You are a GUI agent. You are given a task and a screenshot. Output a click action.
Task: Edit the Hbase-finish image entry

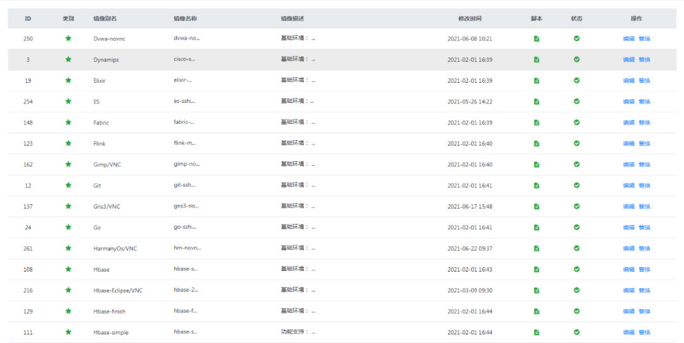coord(629,311)
